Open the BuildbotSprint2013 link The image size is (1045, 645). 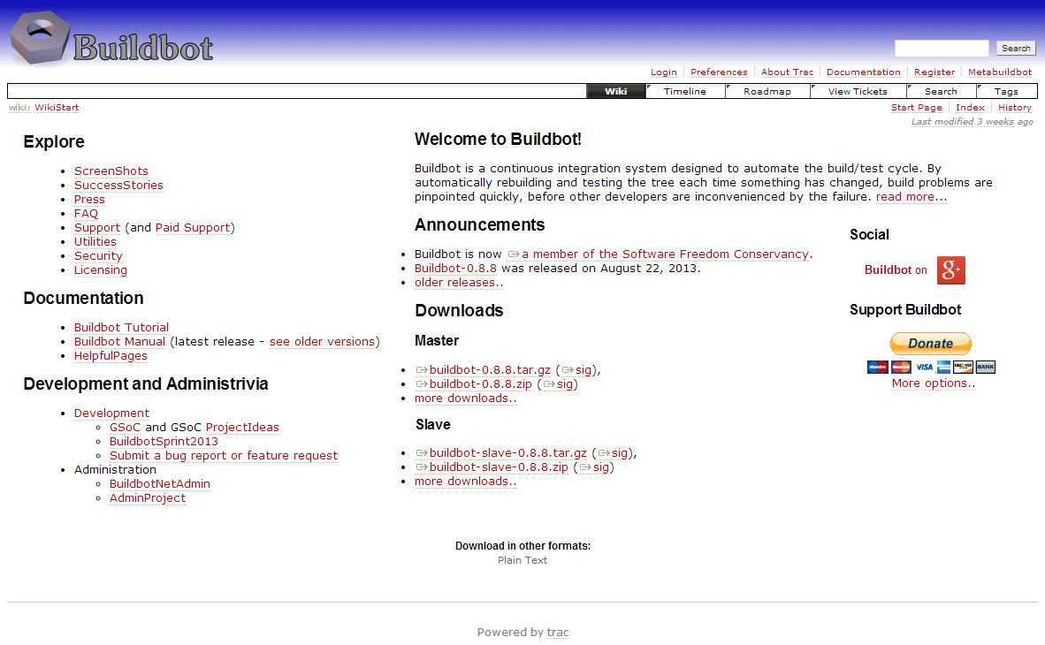[x=164, y=441]
